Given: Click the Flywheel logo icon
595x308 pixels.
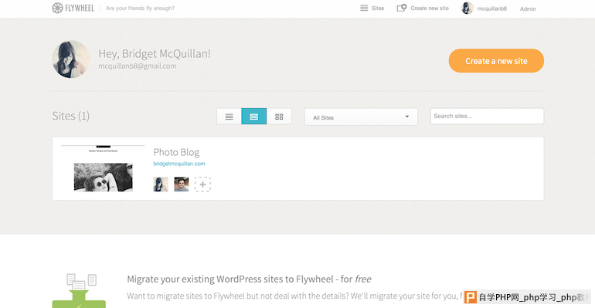Looking at the screenshot, I should (57, 8).
